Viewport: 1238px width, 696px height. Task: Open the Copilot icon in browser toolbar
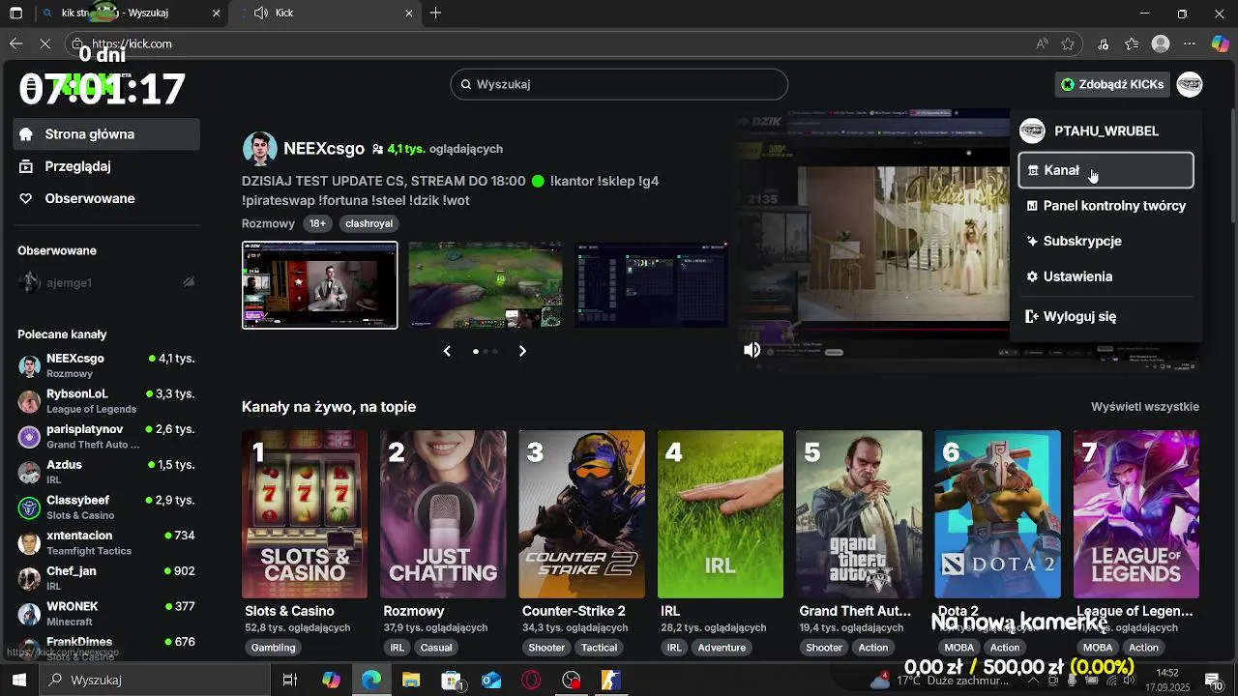pos(1221,43)
